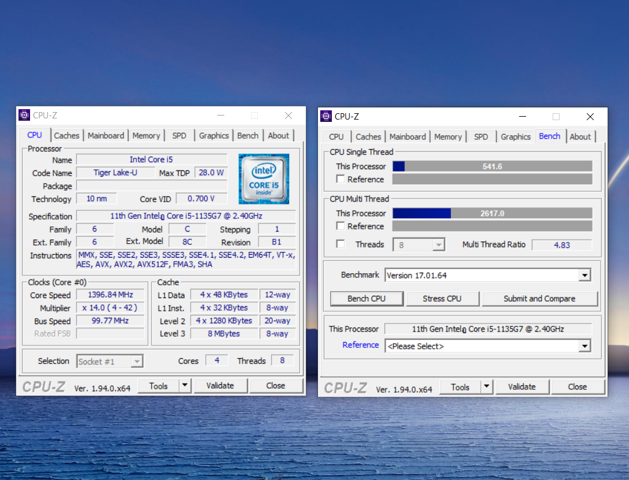The width and height of the screenshot is (629, 480).
Task: Click the CPU-Z app icon in the right window title bar
Action: [325, 117]
